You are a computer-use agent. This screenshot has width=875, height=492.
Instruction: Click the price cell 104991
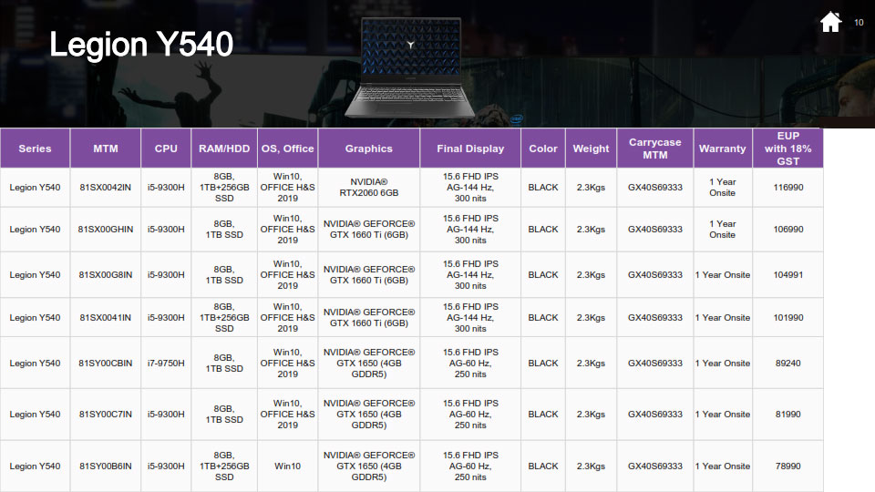tap(787, 275)
